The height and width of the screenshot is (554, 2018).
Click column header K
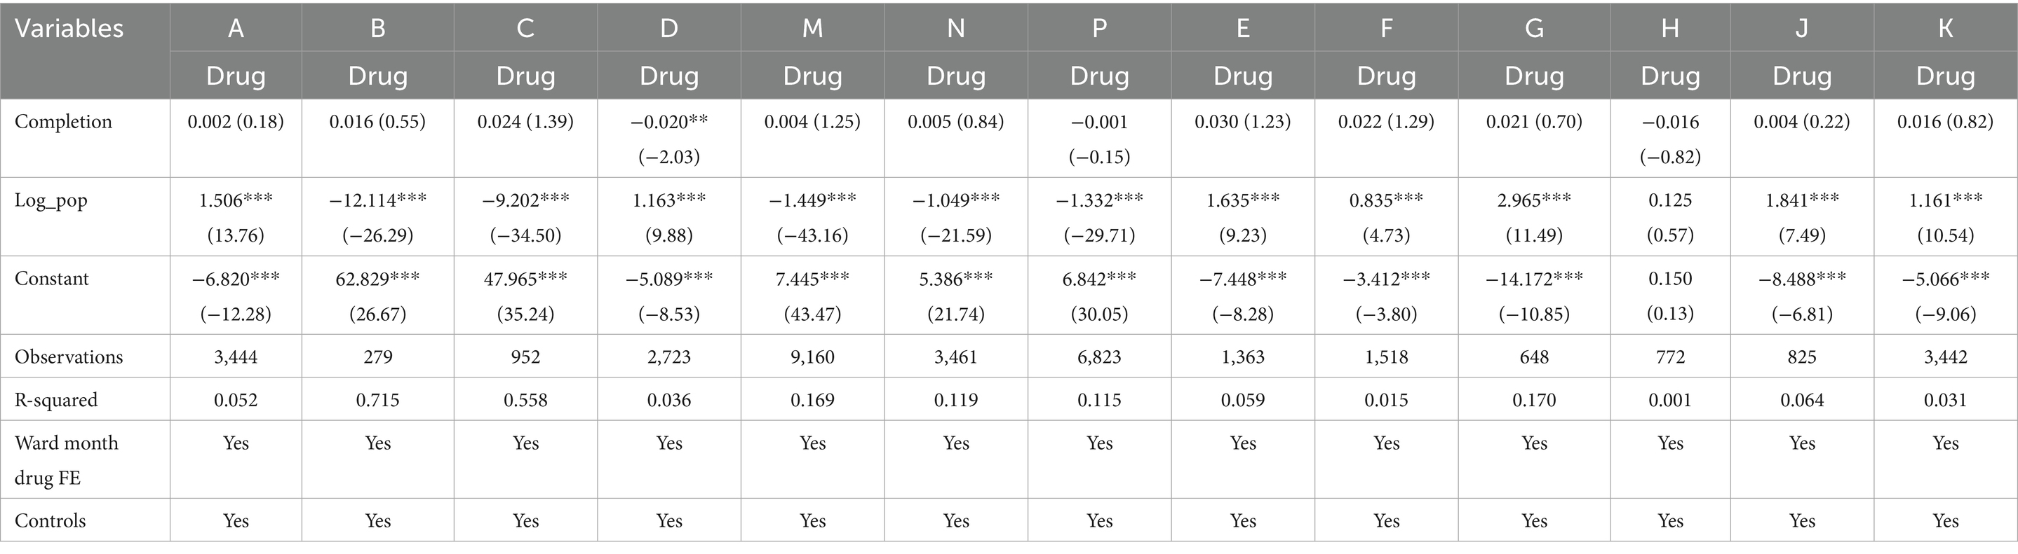point(1945,29)
